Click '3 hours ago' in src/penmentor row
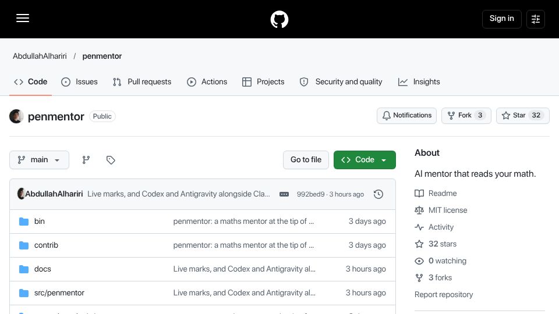The height and width of the screenshot is (314, 559). point(366,293)
